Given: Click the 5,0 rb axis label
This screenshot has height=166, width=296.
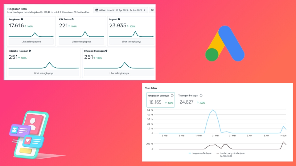Looking at the screenshot, I should pyautogui.click(x=150, y=110).
